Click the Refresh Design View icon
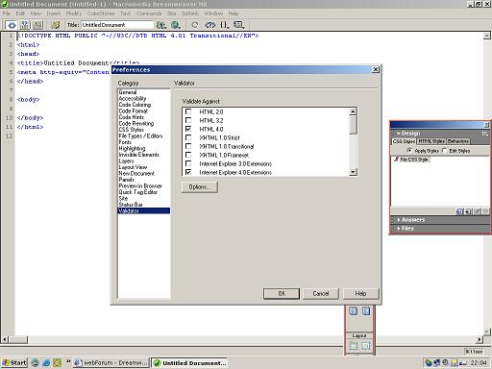The image size is (492, 369). 195,25
